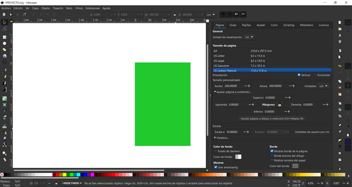
Task: Select the Spiral tool
Action: coord(5,62)
